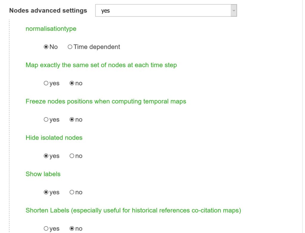This screenshot has height=233, width=305.
Task: Enable shortened labels for co-citation maps
Action: click(x=46, y=228)
